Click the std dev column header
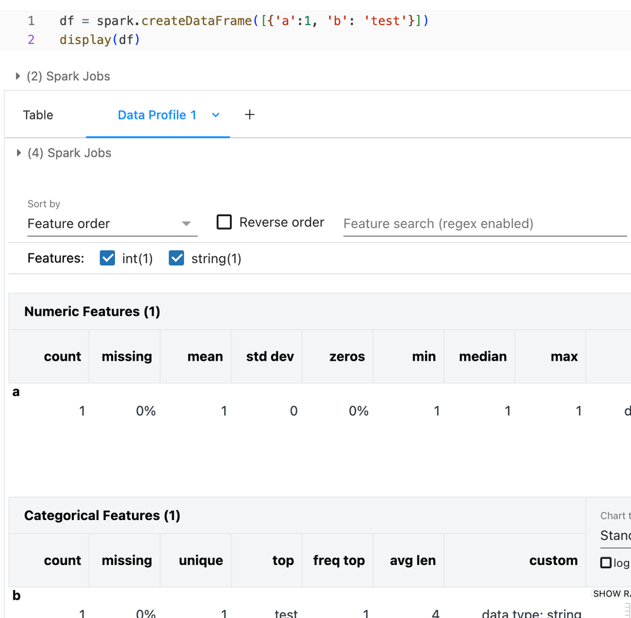This screenshot has width=631, height=618. (270, 356)
